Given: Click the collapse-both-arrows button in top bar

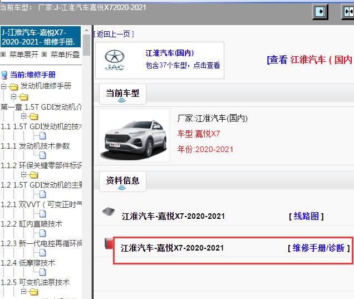Looking at the screenshot, I should pos(348,11).
